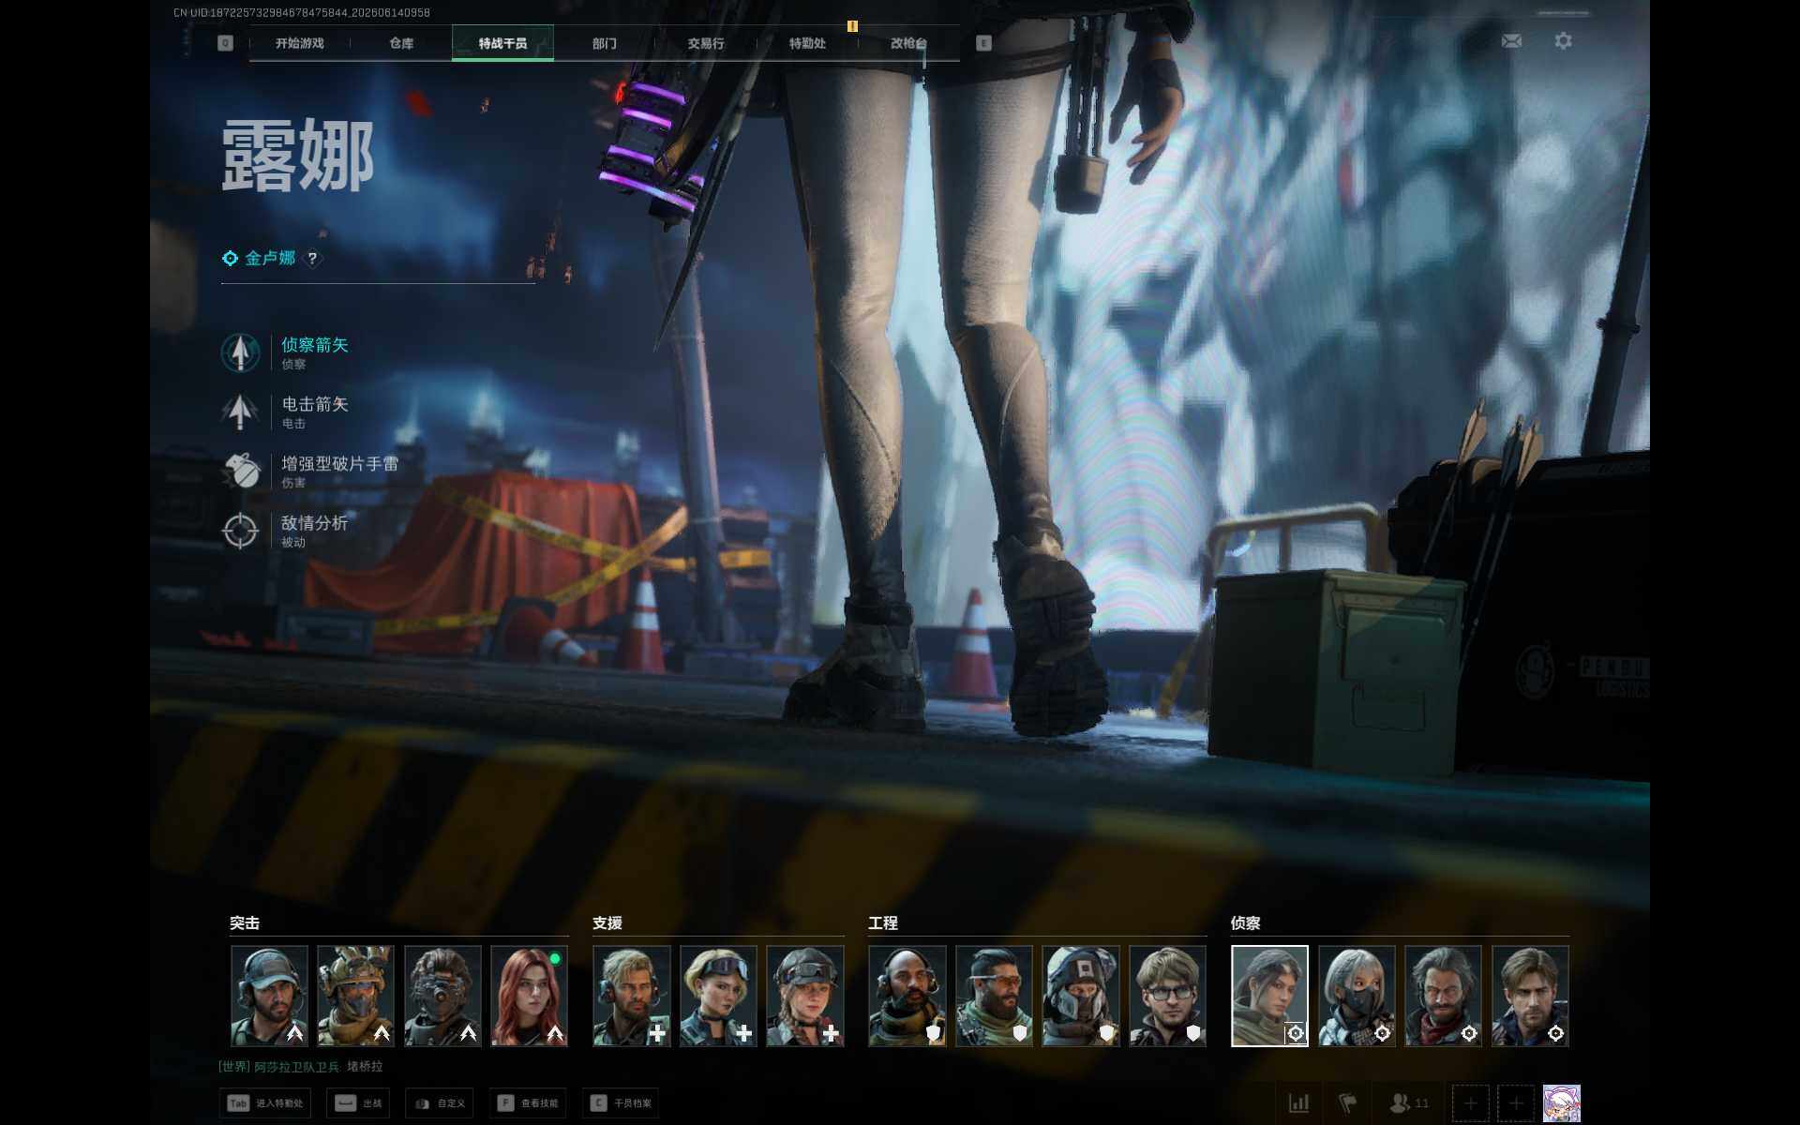The height and width of the screenshot is (1125, 1800).
Task: Click the 侦察 category heading
Action: click(1246, 922)
